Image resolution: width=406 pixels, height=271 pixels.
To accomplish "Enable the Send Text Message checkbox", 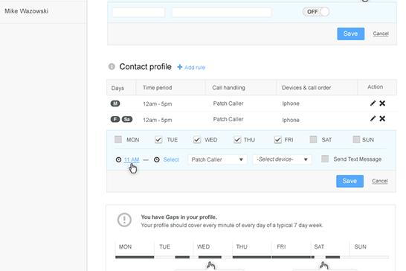I will [x=325, y=159].
